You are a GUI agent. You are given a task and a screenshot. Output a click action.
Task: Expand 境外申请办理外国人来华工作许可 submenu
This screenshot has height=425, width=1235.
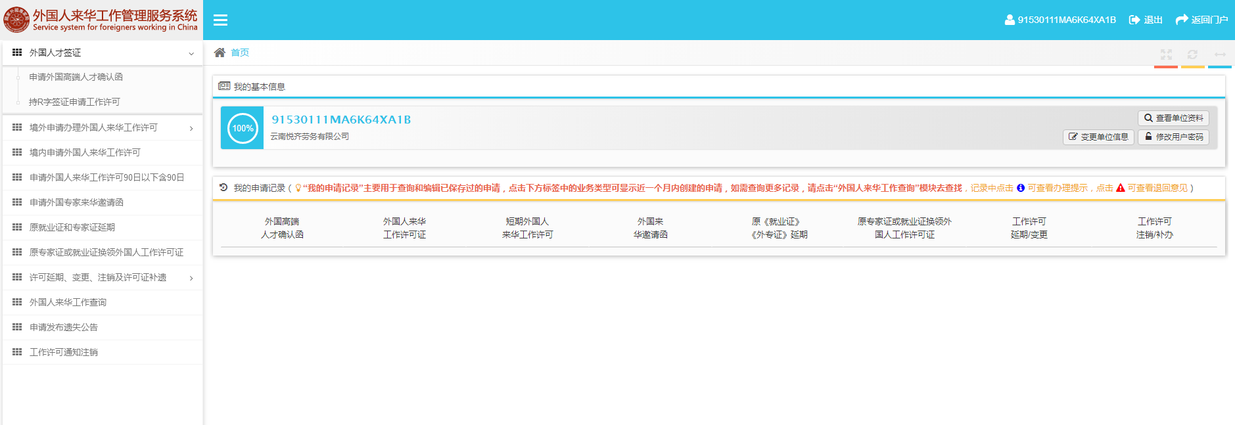191,128
